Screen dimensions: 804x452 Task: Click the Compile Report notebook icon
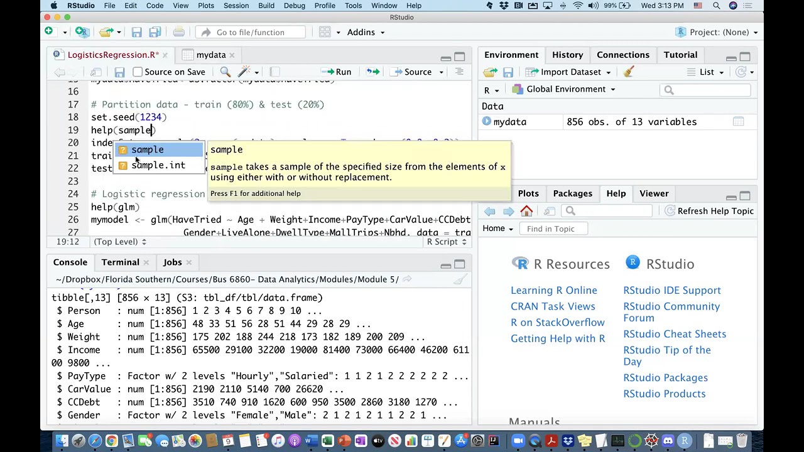(x=274, y=72)
